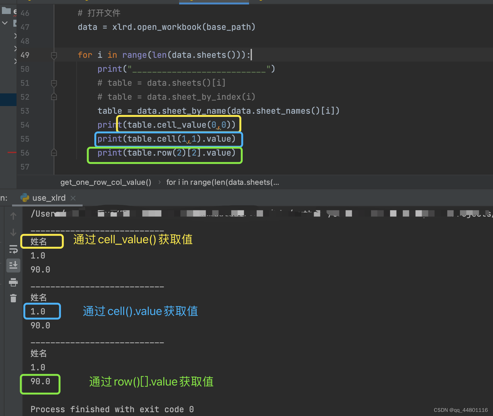Image resolution: width=493 pixels, height=416 pixels.
Task: Select the use_xlrd run tab
Action: pos(48,198)
